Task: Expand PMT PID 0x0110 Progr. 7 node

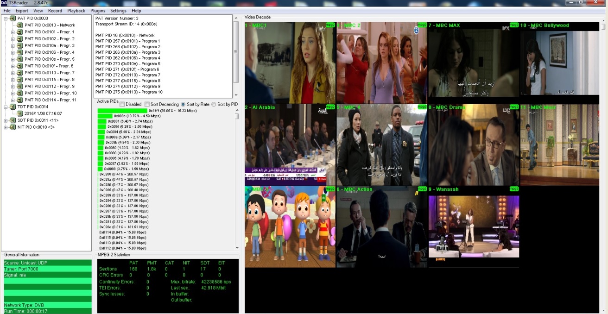Action: coord(13,73)
